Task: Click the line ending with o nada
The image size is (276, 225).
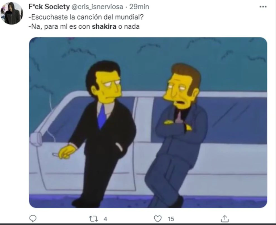Action: [84, 26]
